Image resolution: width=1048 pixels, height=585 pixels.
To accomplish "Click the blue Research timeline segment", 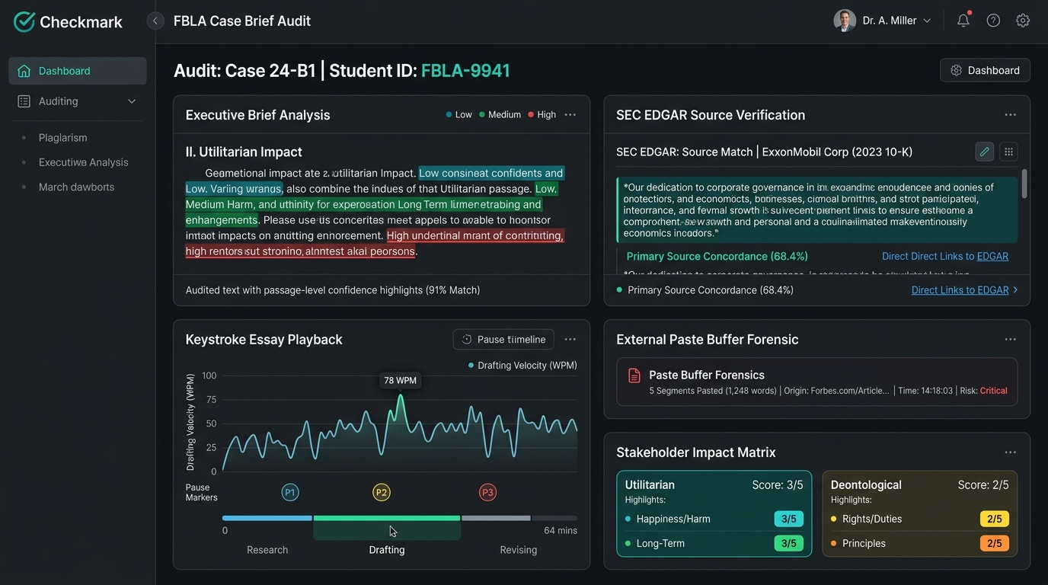I will point(267,518).
